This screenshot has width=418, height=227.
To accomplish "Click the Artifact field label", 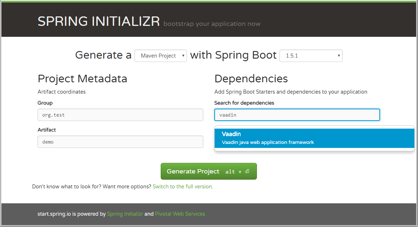I will pyautogui.click(x=47, y=130).
